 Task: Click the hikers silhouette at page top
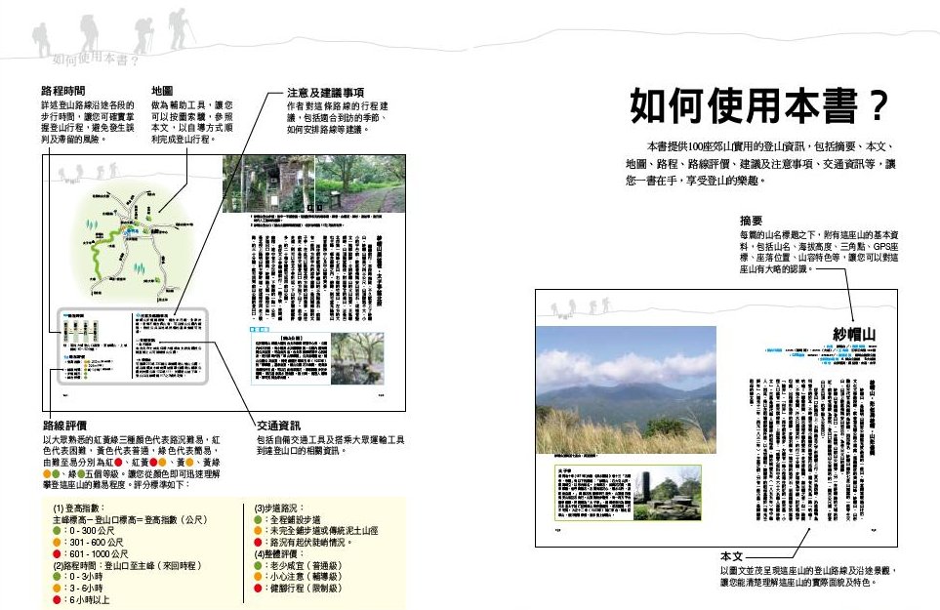point(114,33)
